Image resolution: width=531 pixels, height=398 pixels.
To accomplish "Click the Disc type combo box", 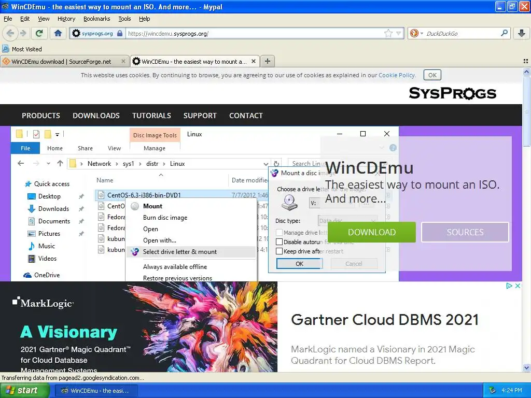I will tap(347, 221).
